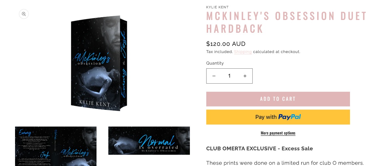
Task: Open the main McKinley's Obsession book cover image
Action: (99, 63)
